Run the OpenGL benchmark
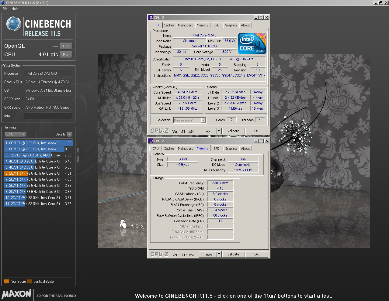 66,46
